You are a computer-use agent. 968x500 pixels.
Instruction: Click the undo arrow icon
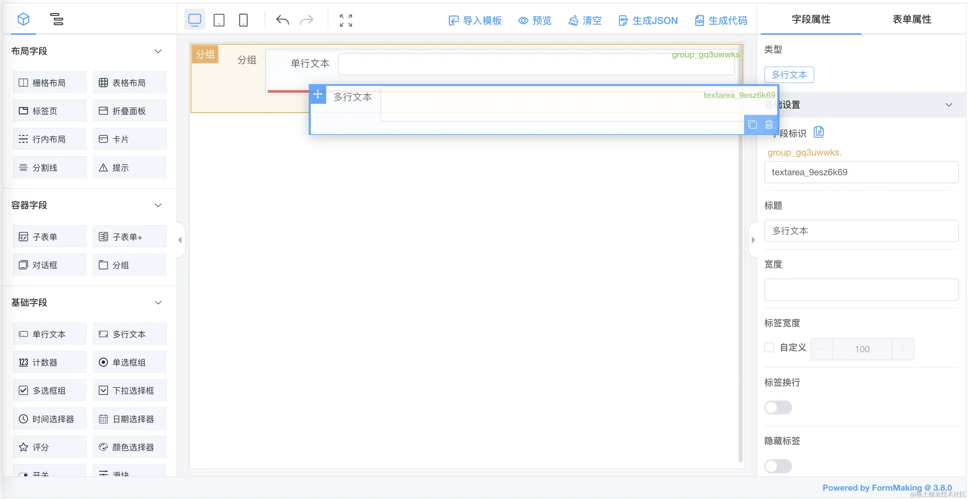(282, 20)
